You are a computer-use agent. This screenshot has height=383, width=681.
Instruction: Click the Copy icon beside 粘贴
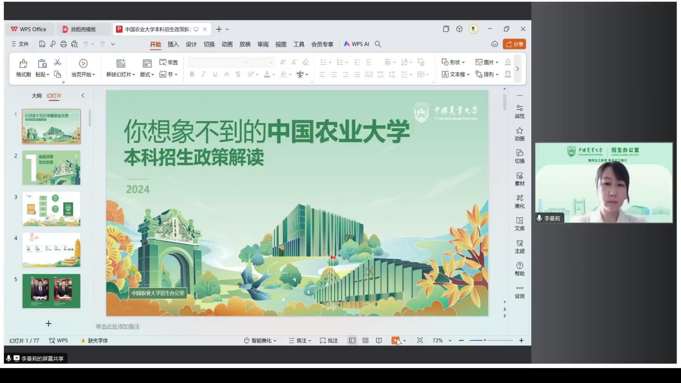pyautogui.click(x=57, y=74)
